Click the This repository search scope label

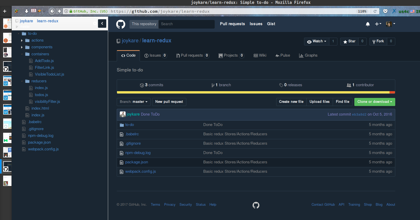(x=144, y=24)
